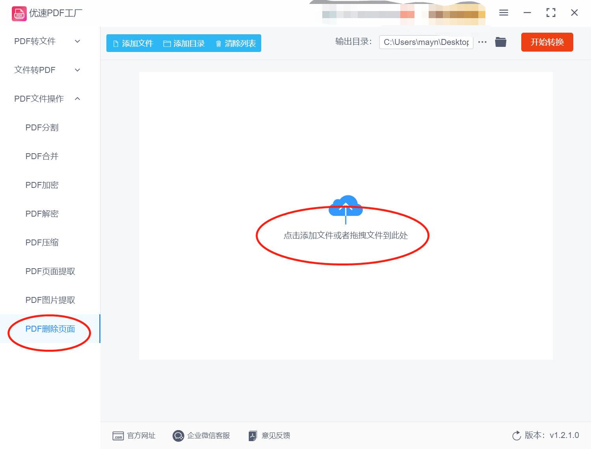Click the 优速PDF工厂 app logo

tap(19, 13)
